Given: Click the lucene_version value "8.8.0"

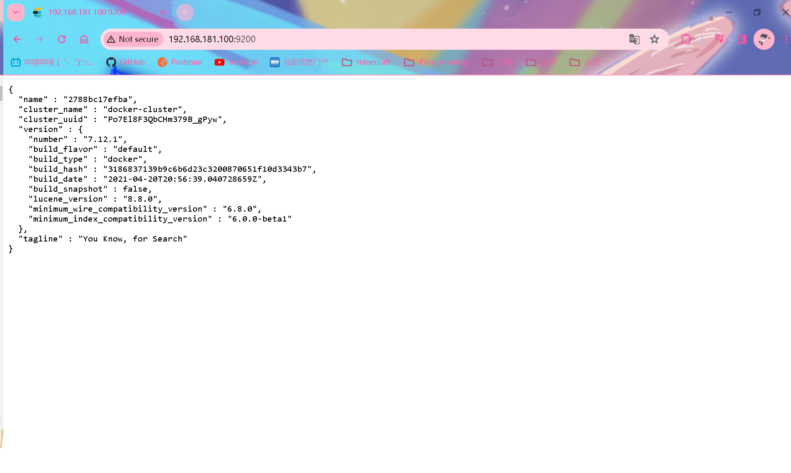Looking at the screenshot, I should 140,199.
